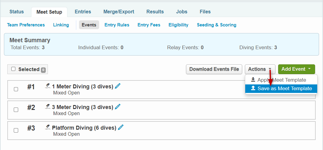Click diver icon beside 3 Meter Diving
The height and width of the screenshot is (150, 323).
click(x=48, y=107)
